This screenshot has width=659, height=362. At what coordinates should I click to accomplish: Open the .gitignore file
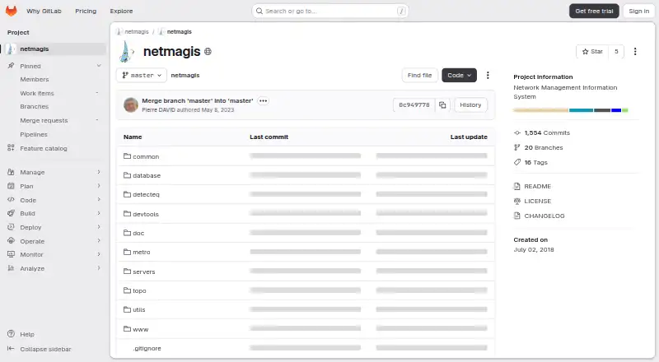(147, 348)
